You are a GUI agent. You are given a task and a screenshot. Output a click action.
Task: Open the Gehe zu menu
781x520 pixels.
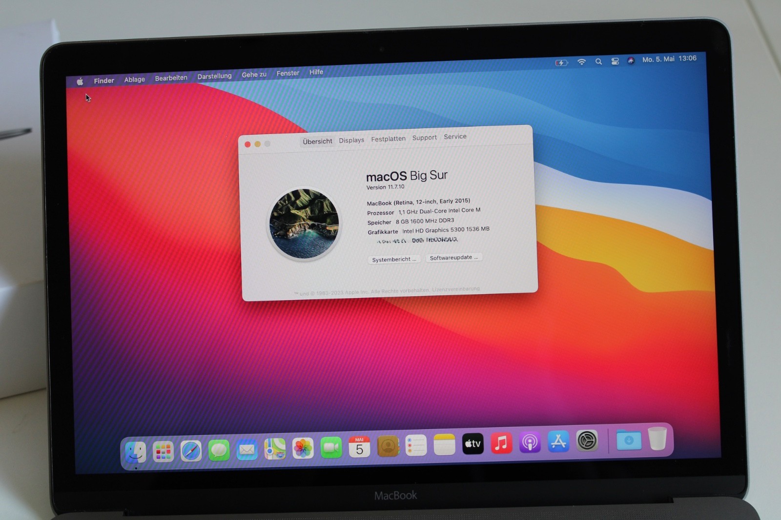point(254,75)
